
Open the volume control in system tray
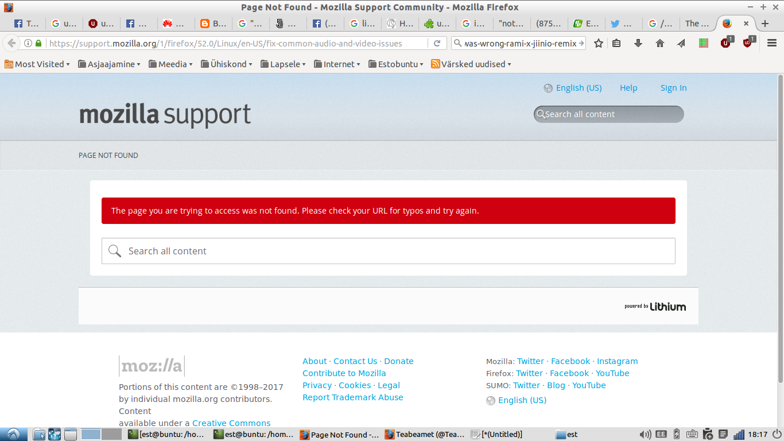(x=646, y=434)
